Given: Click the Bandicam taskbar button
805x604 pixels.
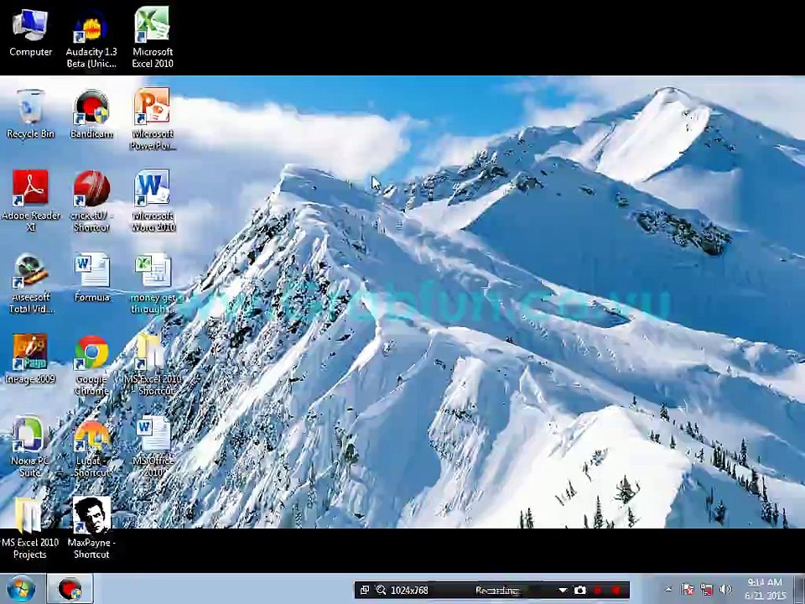Looking at the screenshot, I should (x=70, y=589).
